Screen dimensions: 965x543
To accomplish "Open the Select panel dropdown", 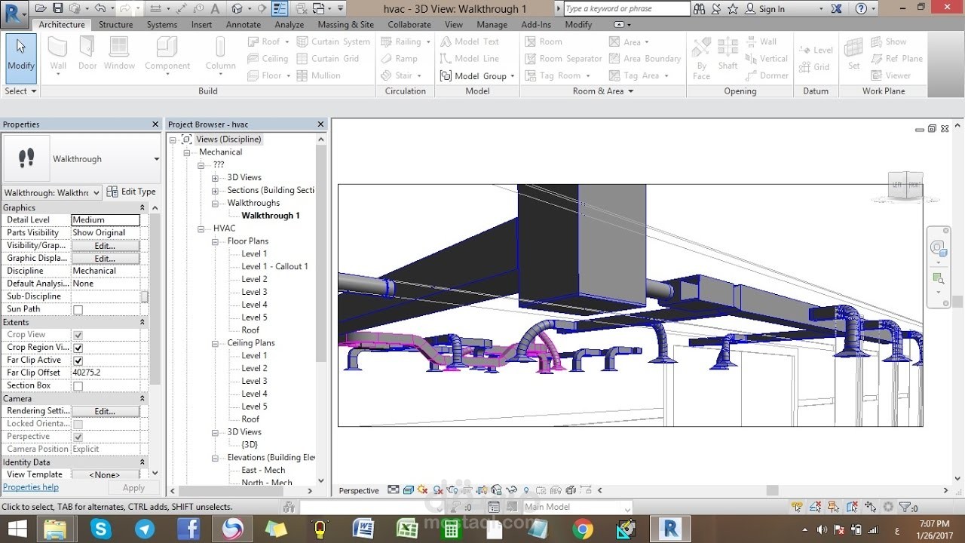I will click(20, 91).
